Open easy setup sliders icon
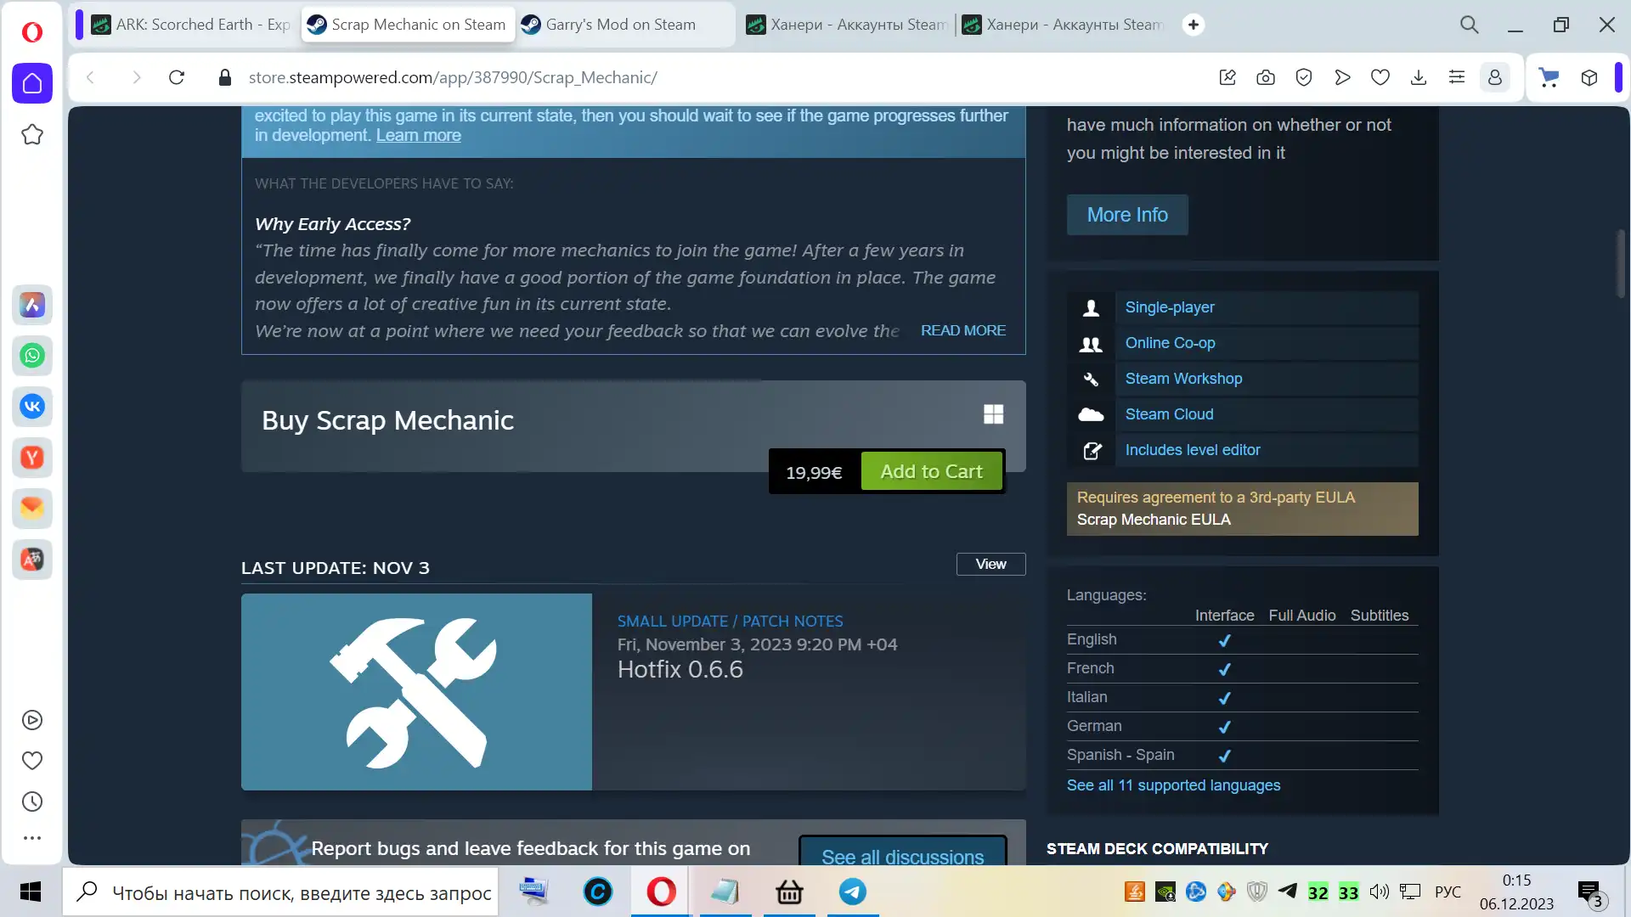The image size is (1631, 917). point(1457,77)
